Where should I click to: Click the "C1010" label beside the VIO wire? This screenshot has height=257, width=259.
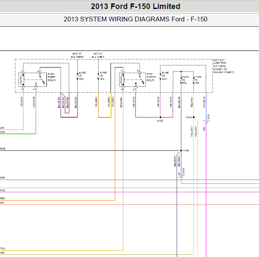[x=208, y=118]
